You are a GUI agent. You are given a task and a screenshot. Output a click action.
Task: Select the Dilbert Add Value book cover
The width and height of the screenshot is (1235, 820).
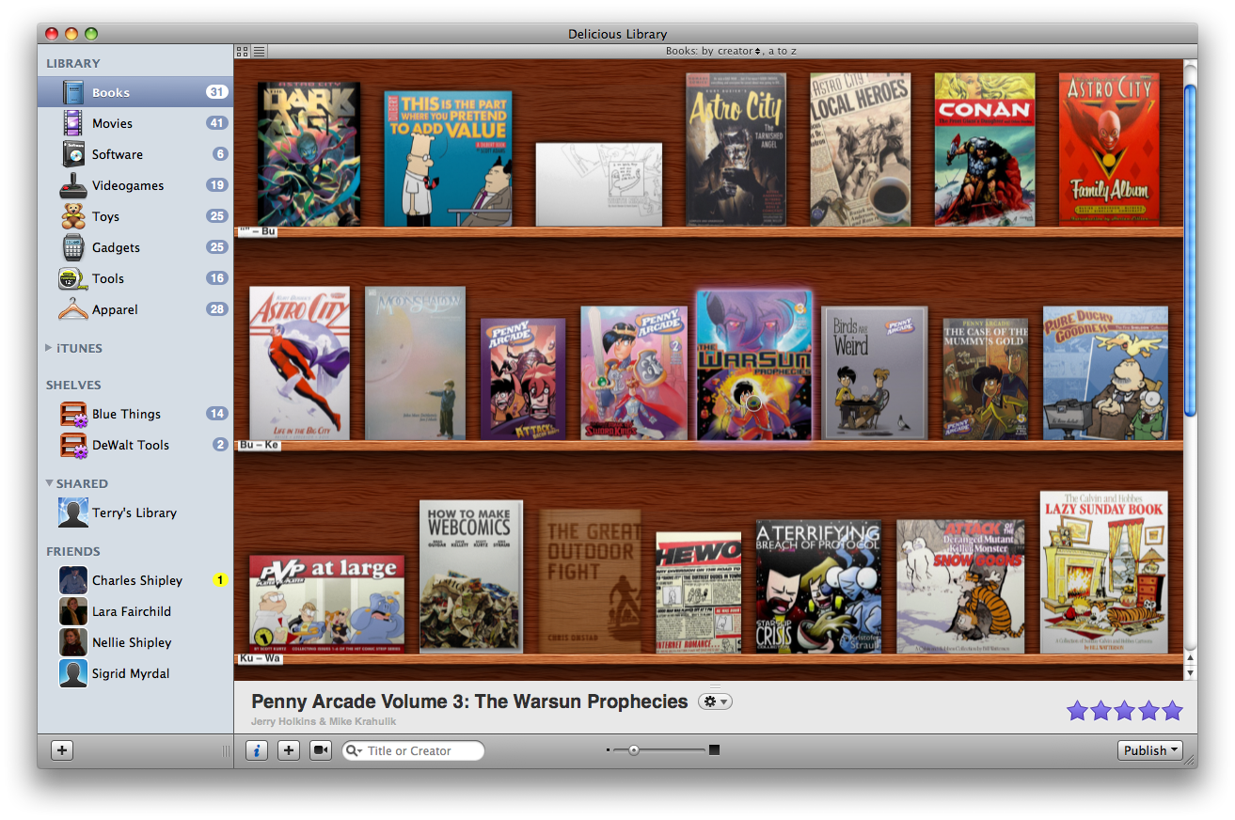coord(449,159)
